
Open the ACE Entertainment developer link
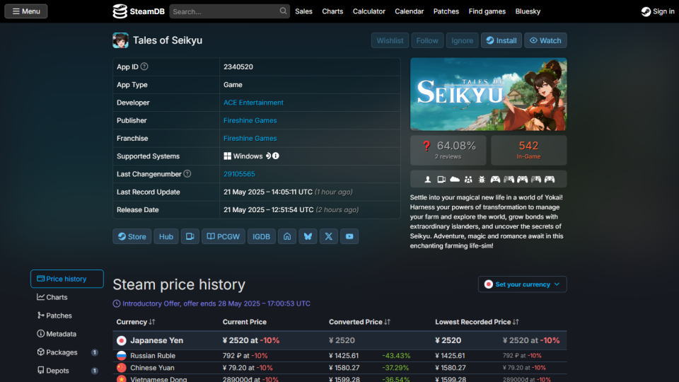tap(253, 103)
